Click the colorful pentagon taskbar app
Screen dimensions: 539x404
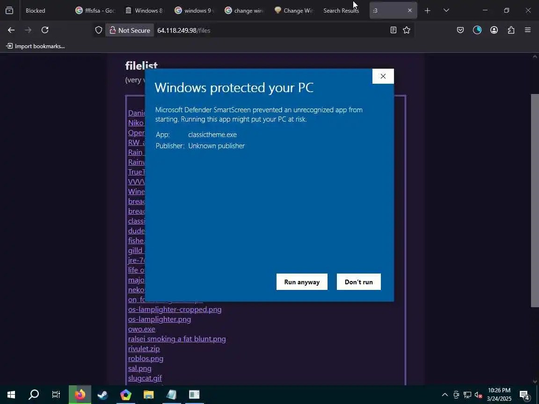126,395
